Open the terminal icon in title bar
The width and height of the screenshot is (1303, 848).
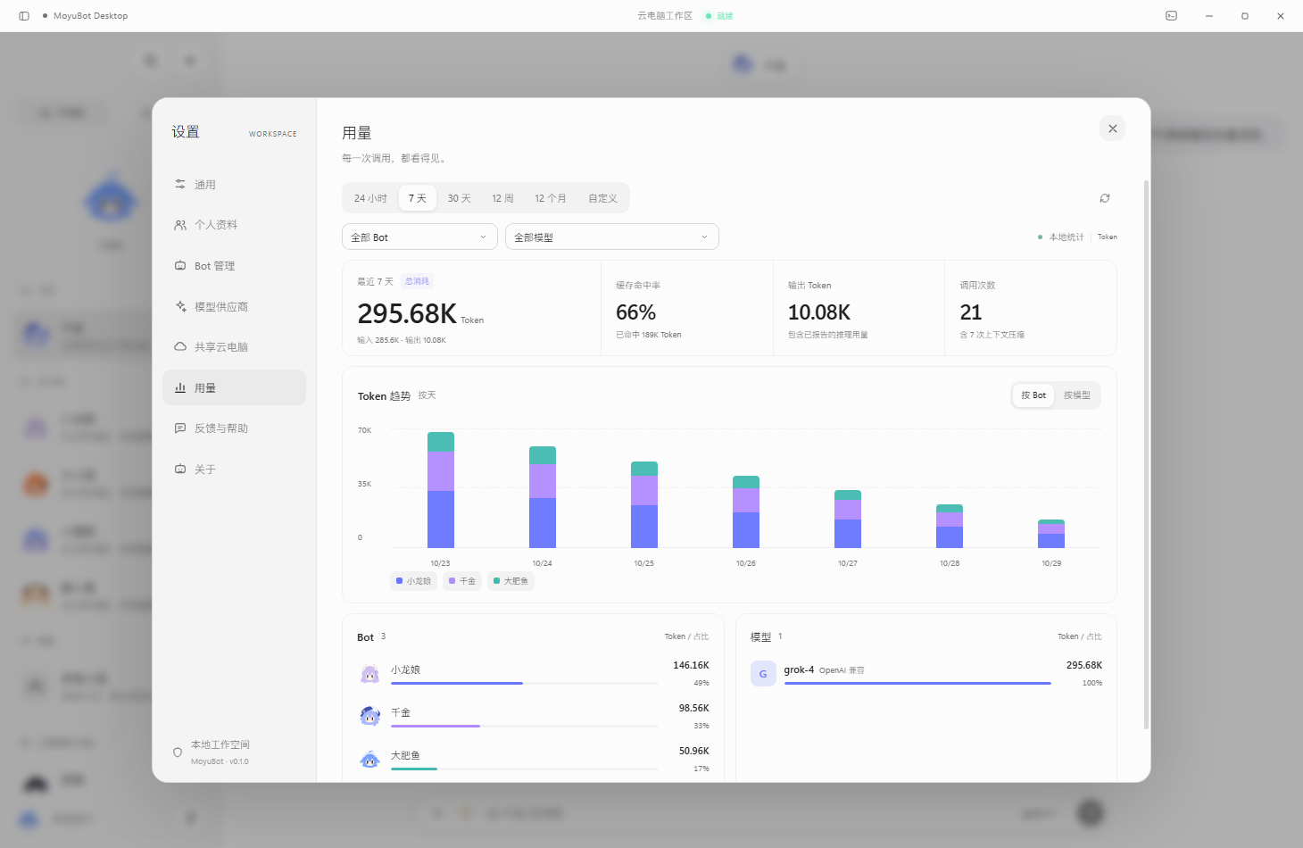coord(1171,16)
